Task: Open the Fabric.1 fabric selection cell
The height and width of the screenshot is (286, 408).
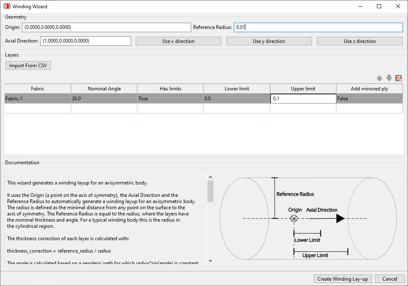Action: pos(37,98)
